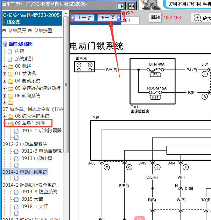This screenshot has height=220, width=211.
Task: Open 0912-3 电动后视镜 diagram
Action: tap(41, 151)
